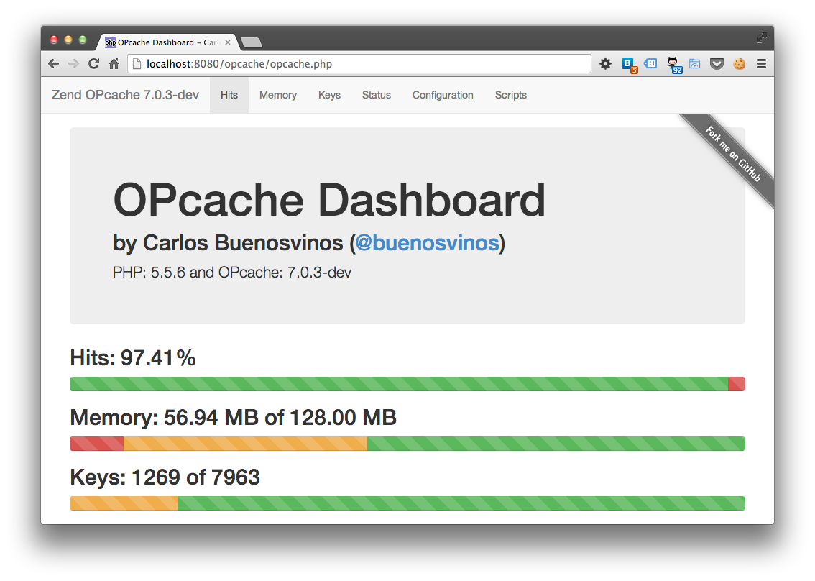Follow the @buenosvinos link
This screenshot has height=581, width=815.
pos(427,243)
